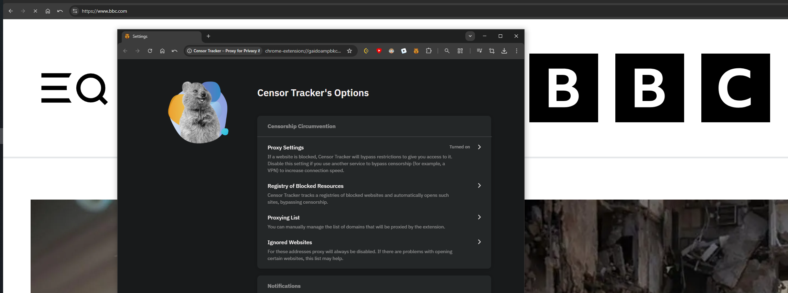
Task: Open the Proxy Settings entry
Action: pos(374,159)
